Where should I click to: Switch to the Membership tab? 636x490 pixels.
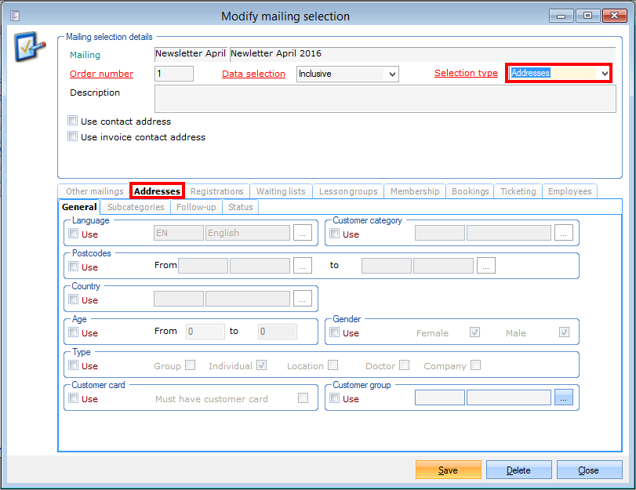pos(415,191)
